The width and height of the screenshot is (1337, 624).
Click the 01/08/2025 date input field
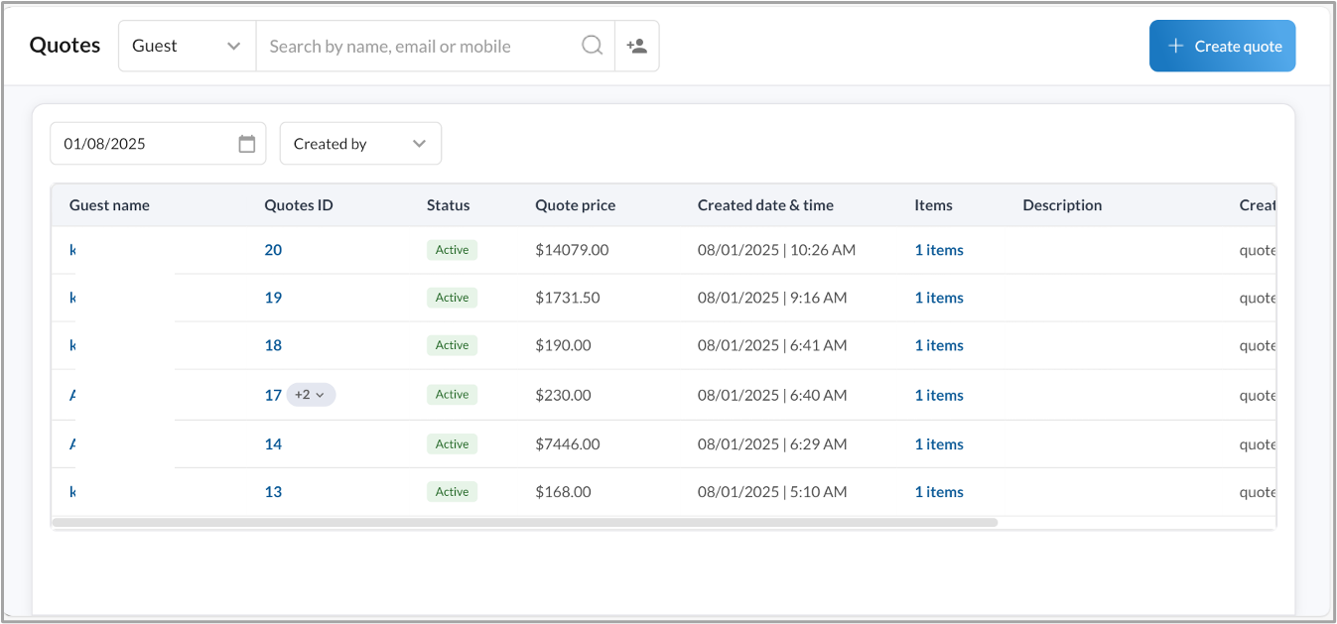tap(158, 144)
